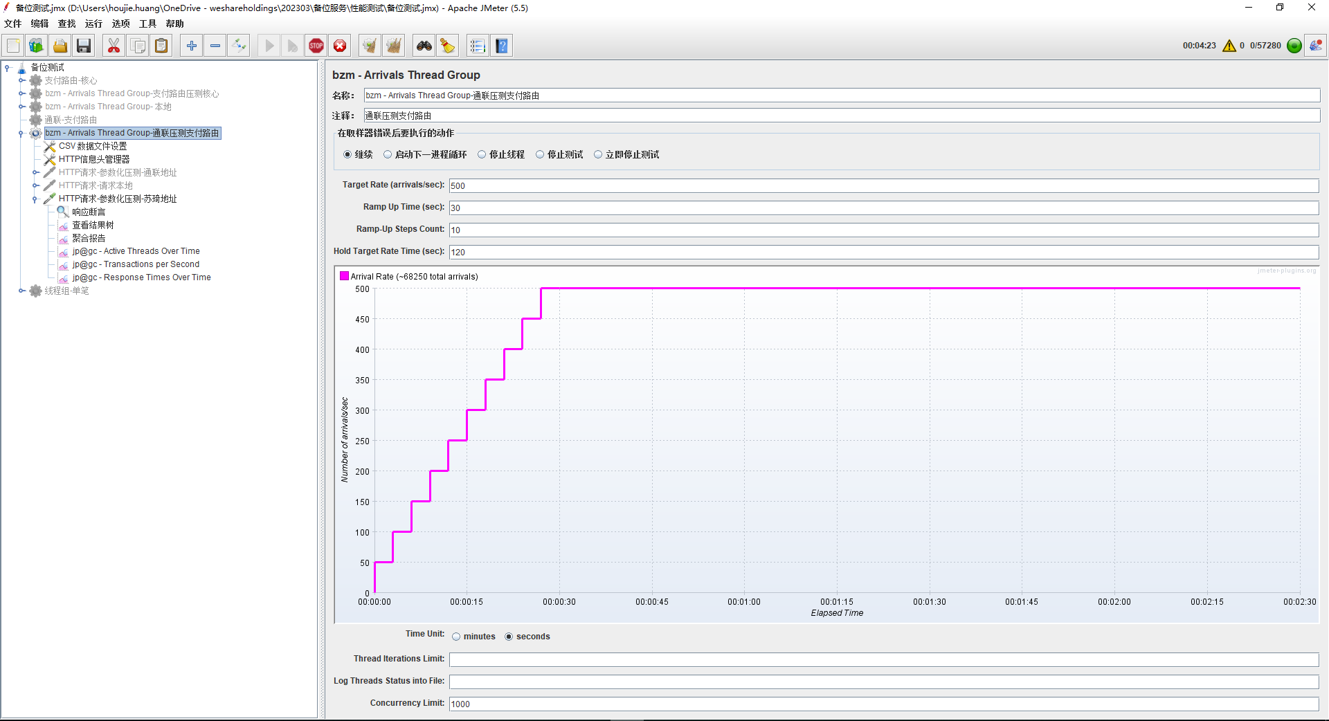
Task: Click the Reset search icon
Action: 448,46
